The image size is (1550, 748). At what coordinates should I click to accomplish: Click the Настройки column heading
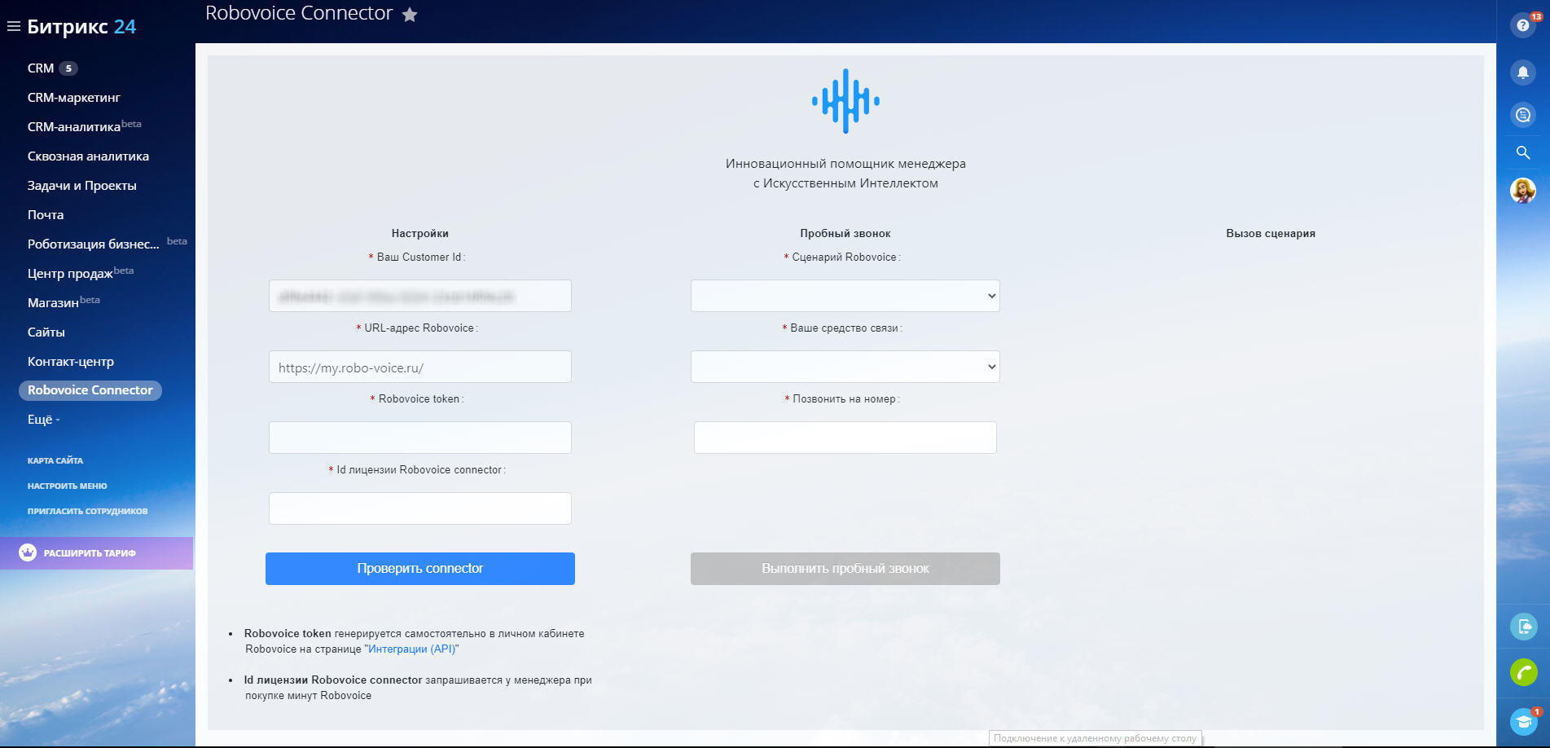point(420,234)
